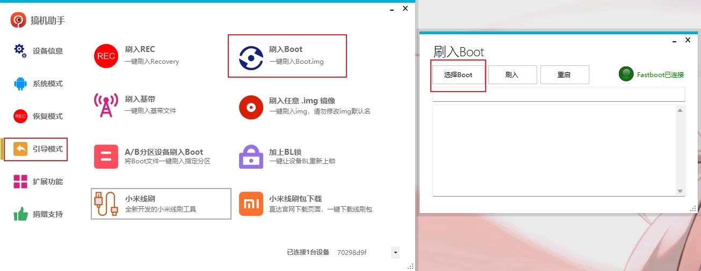The width and height of the screenshot is (701, 271).
Task: Click the A/B partition flash Boot icon
Action: [106, 156]
